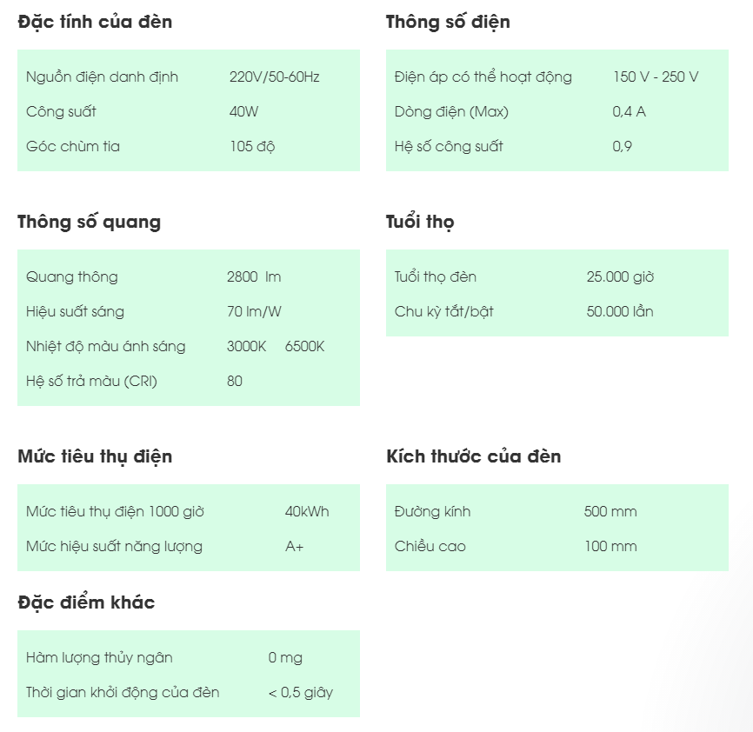This screenshot has width=753, height=732.
Task: Select the 'Thông số quang' section title
Action: (x=89, y=222)
